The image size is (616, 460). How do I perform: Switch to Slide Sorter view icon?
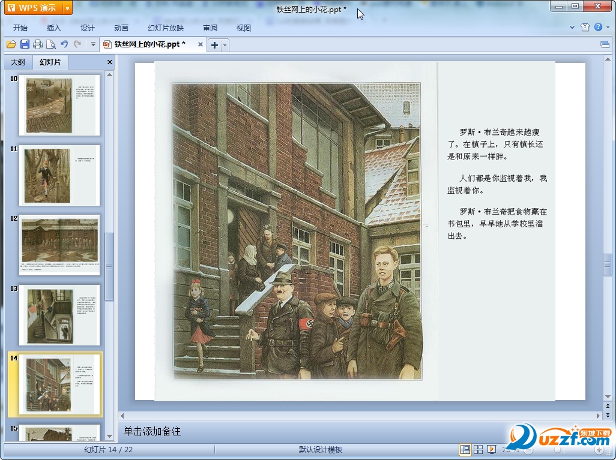coord(478,449)
